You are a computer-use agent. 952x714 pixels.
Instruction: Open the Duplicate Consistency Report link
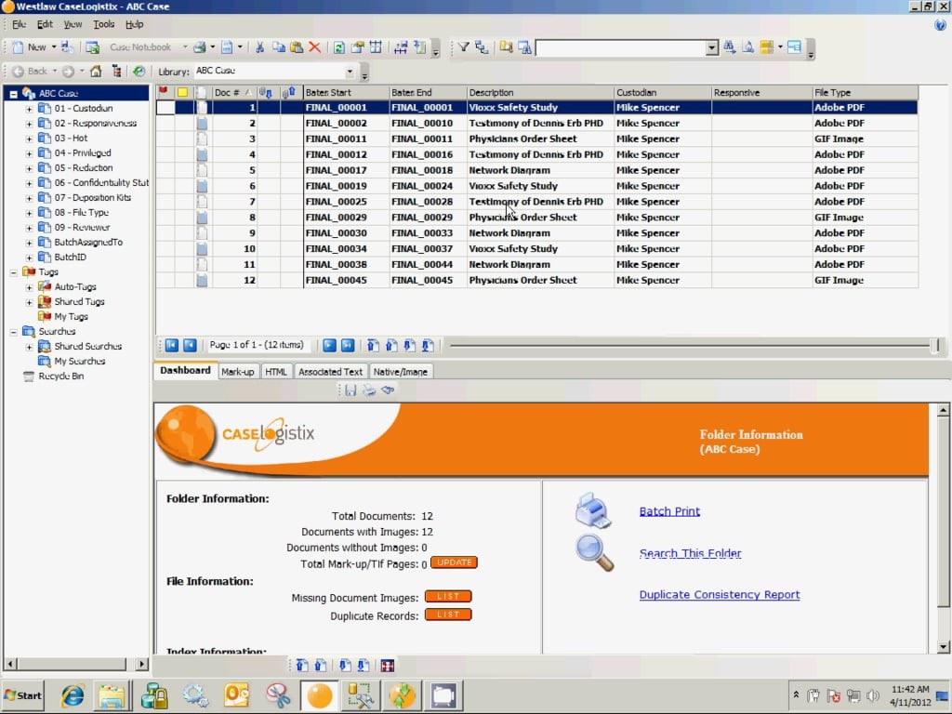pyautogui.click(x=719, y=595)
